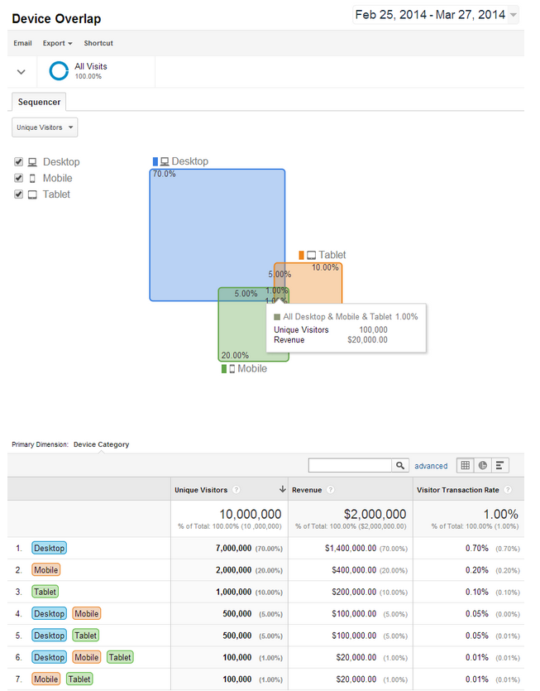Uncheck the Desktop device checkbox
This screenshot has height=691, width=540.
point(19,162)
